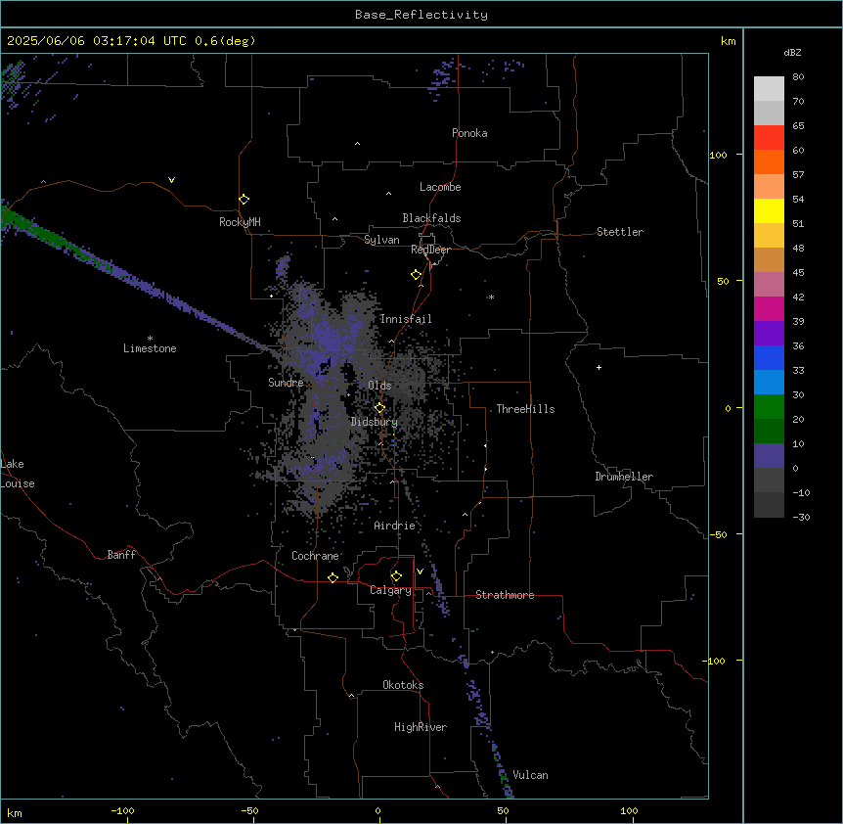Image resolution: width=843 pixels, height=824 pixels.
Task: Click the Didsbury label
Action: click(x=375, y=422)
